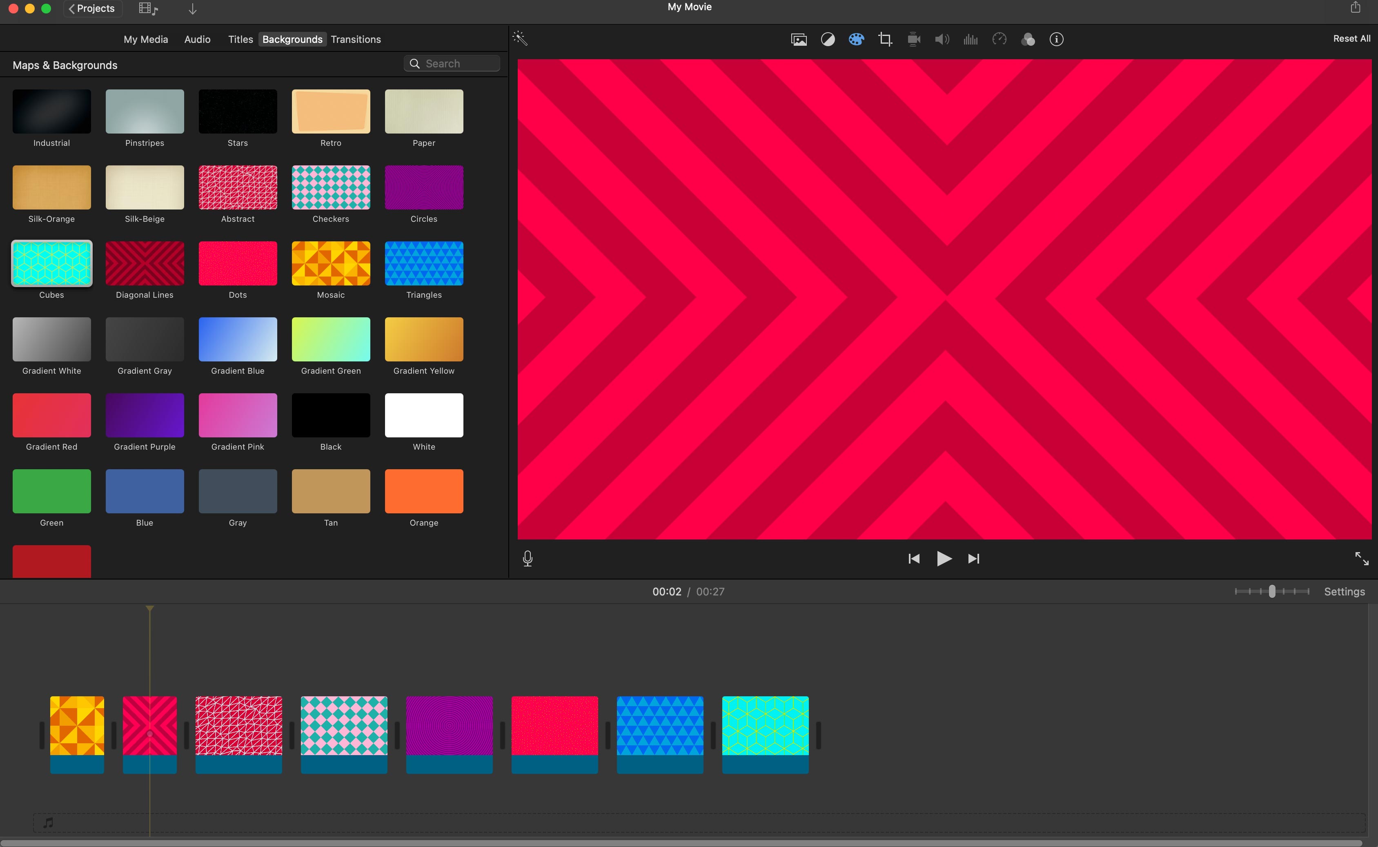Play the movie preview

click(x=944, y=559)
